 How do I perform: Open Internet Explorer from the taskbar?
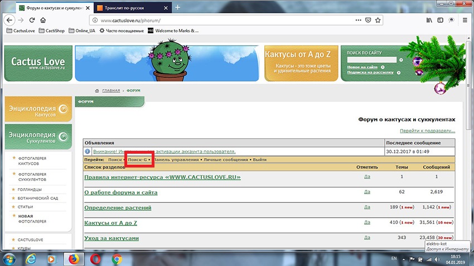(31, 259)
